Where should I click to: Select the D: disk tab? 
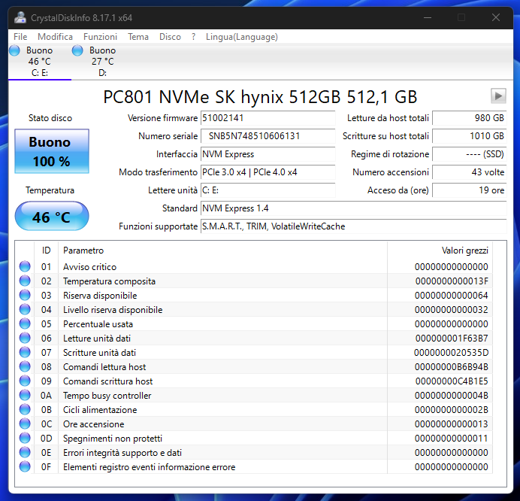pos(102,62)
